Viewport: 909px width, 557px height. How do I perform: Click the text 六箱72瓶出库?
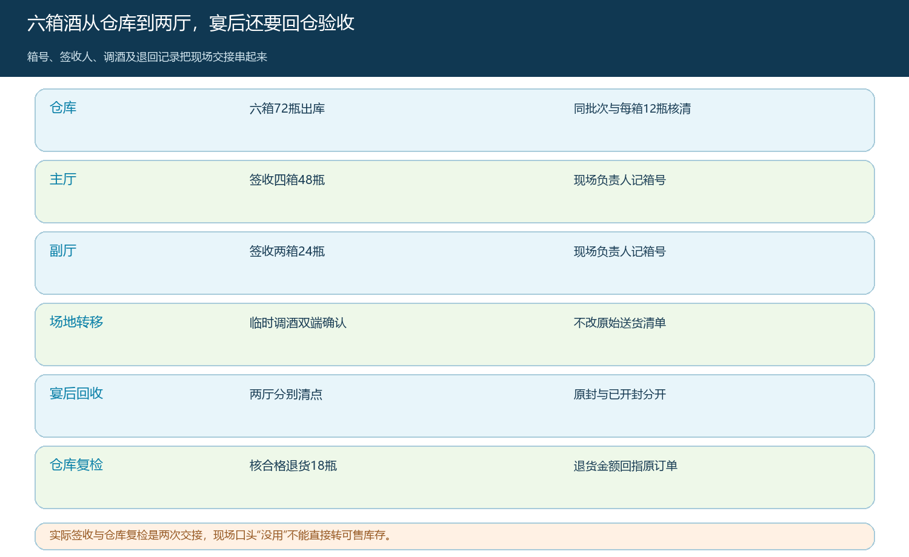pyautogui.click(x=287, y=109)
